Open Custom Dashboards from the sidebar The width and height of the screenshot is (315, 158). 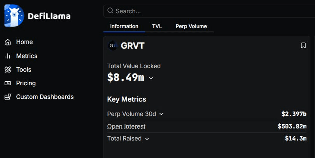pyautogui.click(x=45, y=97)
